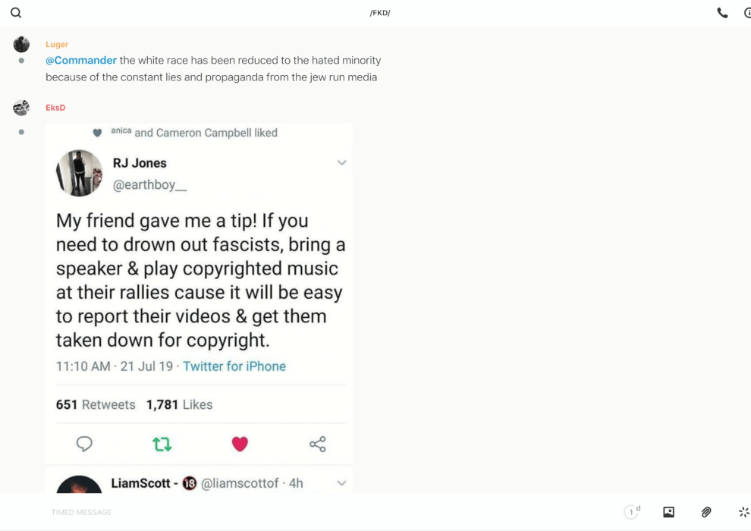
Task: Click Luger's sender name
Action: click(57, 45)
